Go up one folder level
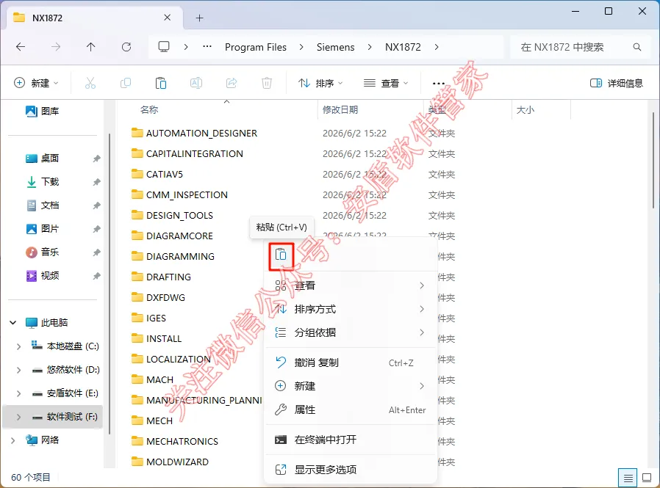660x488 pixels. pyautogui.click(x=91, y=47)
